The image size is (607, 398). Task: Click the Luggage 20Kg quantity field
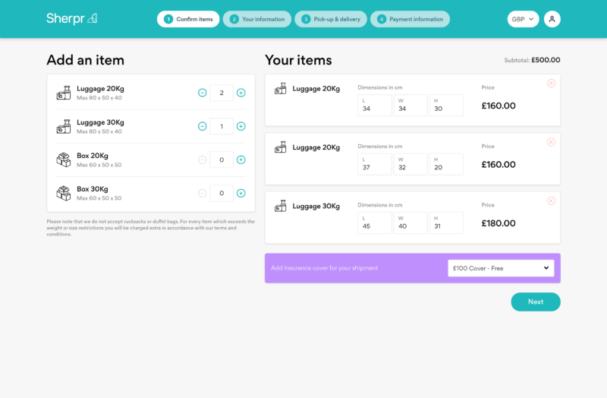tap(222, 93)
